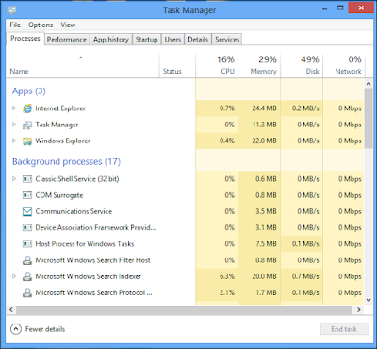The width and height of the screenshot is (377, 349).
Task: Click the Internet Explorer icon
Action: pos(27,108)
